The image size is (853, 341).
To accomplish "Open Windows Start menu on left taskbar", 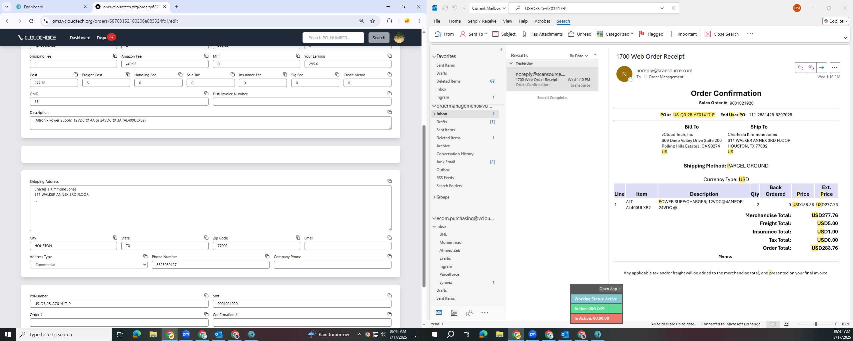I will 8,334.
